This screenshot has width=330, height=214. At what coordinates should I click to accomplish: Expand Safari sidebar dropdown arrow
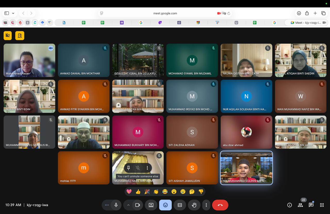tap(13, 13)
